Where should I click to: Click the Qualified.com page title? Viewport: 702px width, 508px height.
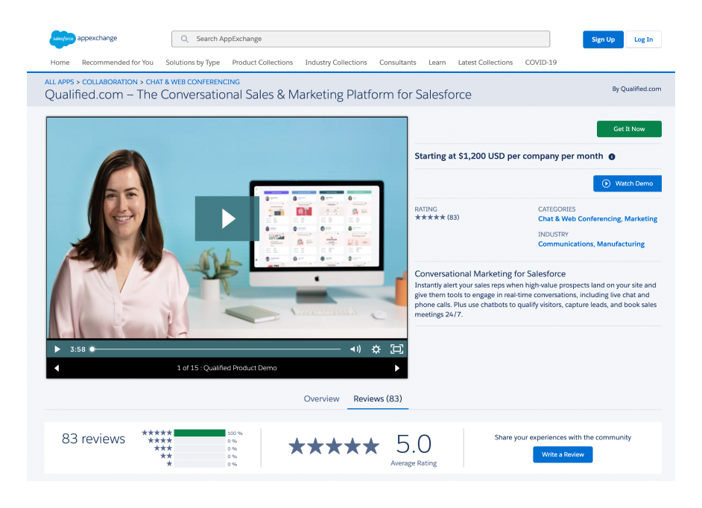[x=258, y=95]
